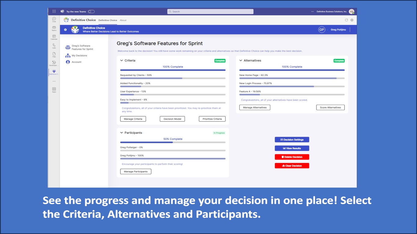Open the Teams app launcher grid
Viewport: 417px width, 234px height.
click(x=54, y=11)
